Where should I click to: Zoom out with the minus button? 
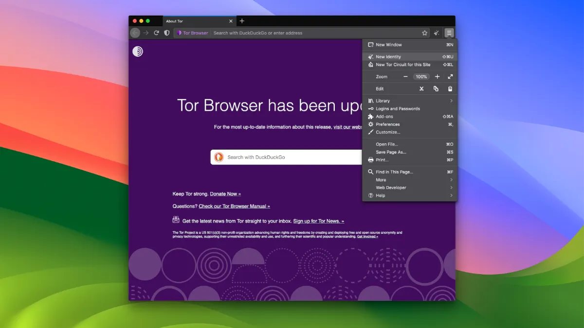pos(405,77)
